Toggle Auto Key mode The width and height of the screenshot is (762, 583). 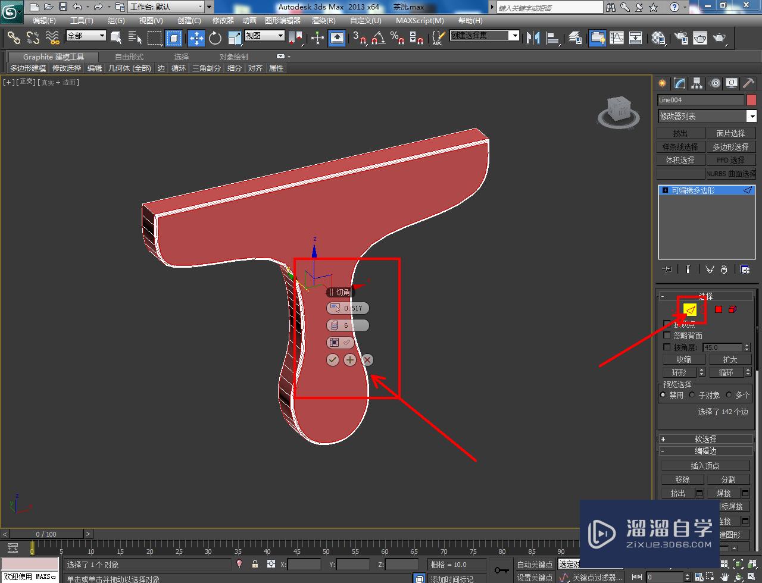535,565
